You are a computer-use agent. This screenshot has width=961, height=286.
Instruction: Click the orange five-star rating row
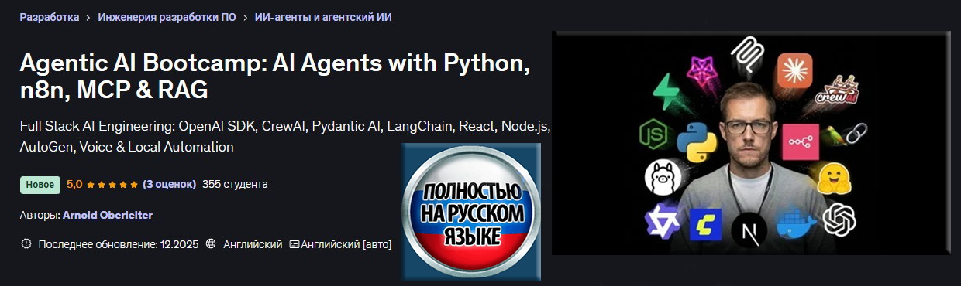click(112, 185)
